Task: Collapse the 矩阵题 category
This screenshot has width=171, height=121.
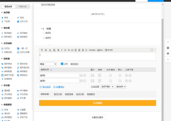Action: tap(6, 59)
